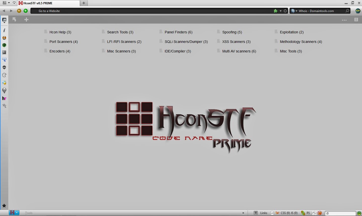Open the blue HconSTF status bar dropdown
Viewport: 362px width, 216px height.
[x=14, y=213]
